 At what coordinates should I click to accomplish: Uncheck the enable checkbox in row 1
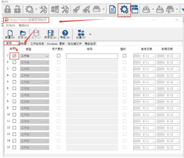click(x=14, y=56)
